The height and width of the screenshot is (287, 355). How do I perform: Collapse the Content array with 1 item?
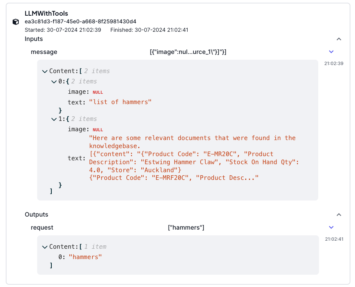[x=45, y=247]
